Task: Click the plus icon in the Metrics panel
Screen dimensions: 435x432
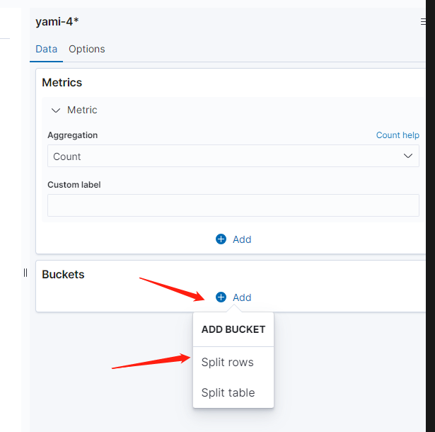Action: point(221,239)
